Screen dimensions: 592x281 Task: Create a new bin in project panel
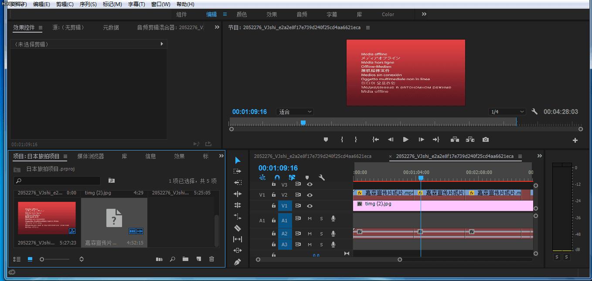coord(185,259)
